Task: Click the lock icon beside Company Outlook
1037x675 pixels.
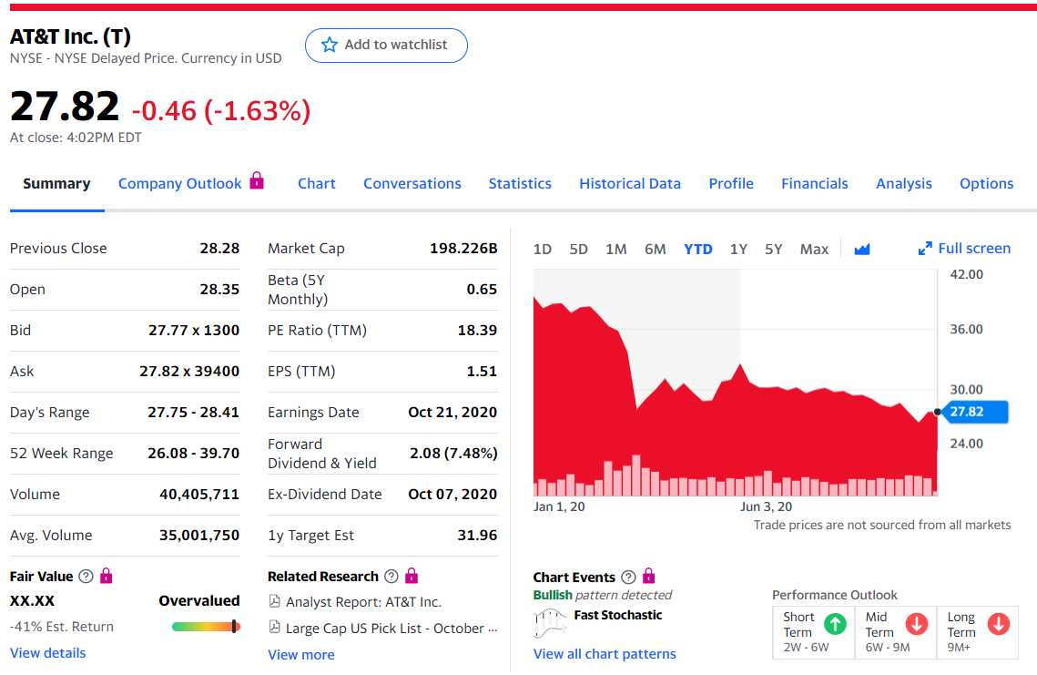Action: [x=258, y=180]
